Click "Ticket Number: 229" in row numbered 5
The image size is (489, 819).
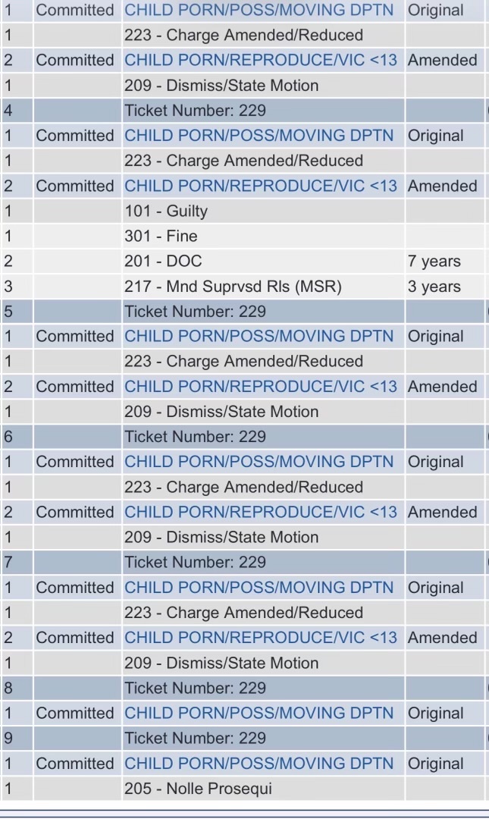coord(195,312)
